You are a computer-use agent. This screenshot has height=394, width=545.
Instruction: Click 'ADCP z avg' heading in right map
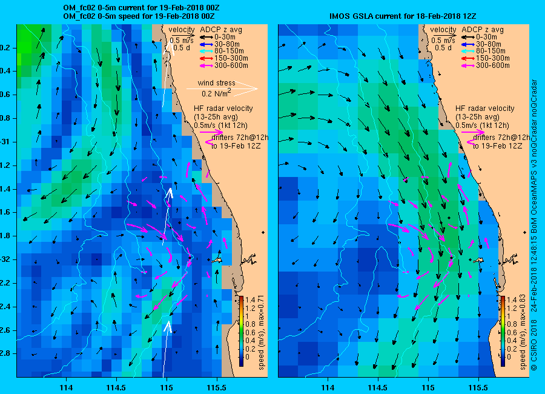[x=483, y=30]
